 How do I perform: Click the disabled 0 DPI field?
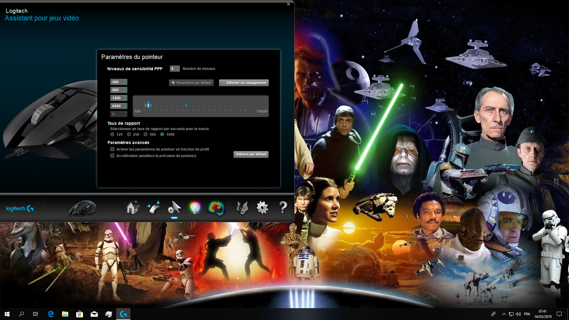(119, 114)
